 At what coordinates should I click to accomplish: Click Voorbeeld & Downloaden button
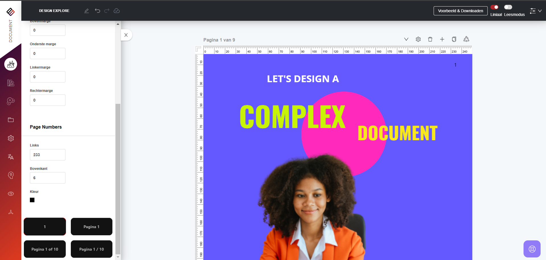pos(461,11)
